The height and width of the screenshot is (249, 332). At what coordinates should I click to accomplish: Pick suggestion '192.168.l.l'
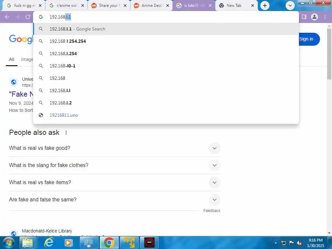click(x=166, y=90)
